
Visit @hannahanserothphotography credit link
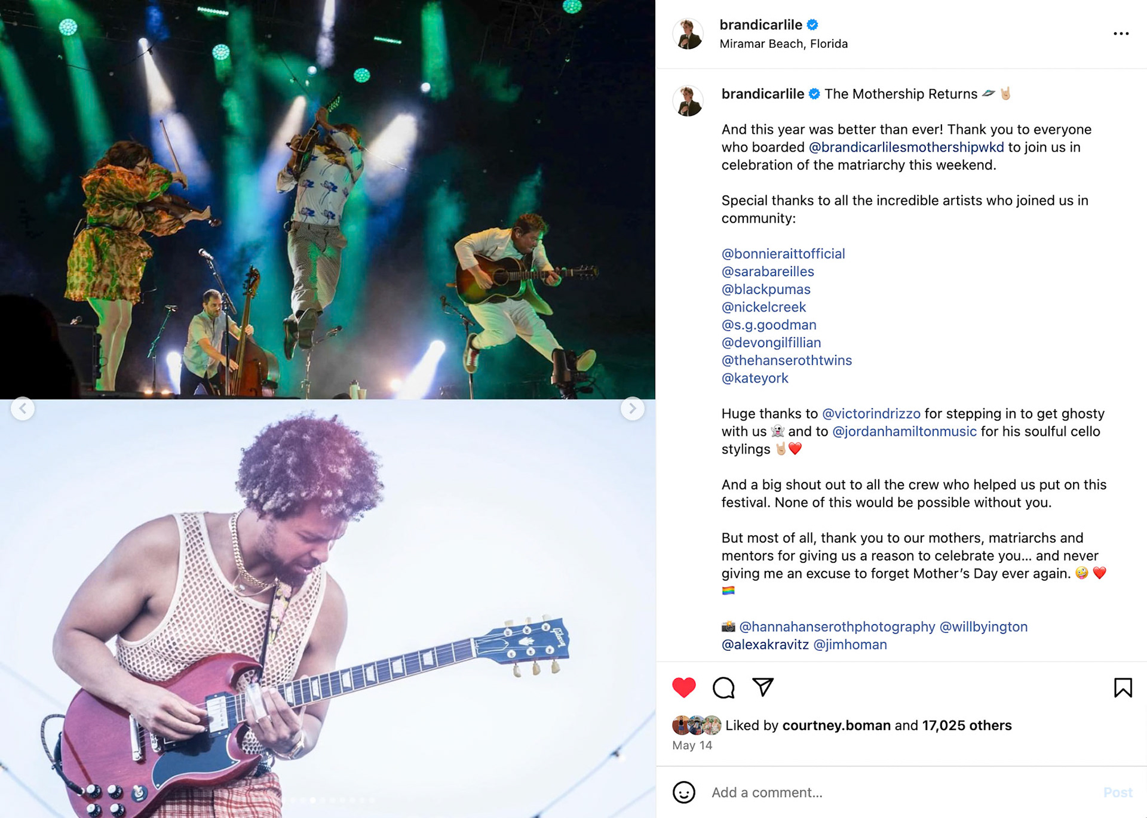[x=837, y=627]
